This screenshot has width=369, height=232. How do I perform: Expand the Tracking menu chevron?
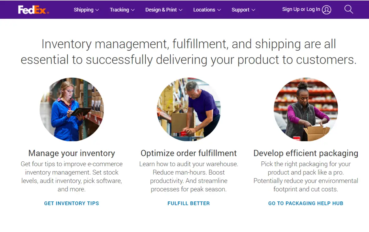(133, 10)
